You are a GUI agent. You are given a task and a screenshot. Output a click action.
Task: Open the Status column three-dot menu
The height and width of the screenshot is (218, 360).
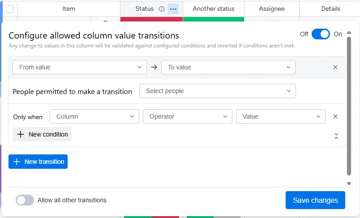(173, 9)
